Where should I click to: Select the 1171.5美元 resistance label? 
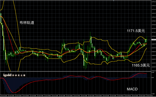(136, 31)
